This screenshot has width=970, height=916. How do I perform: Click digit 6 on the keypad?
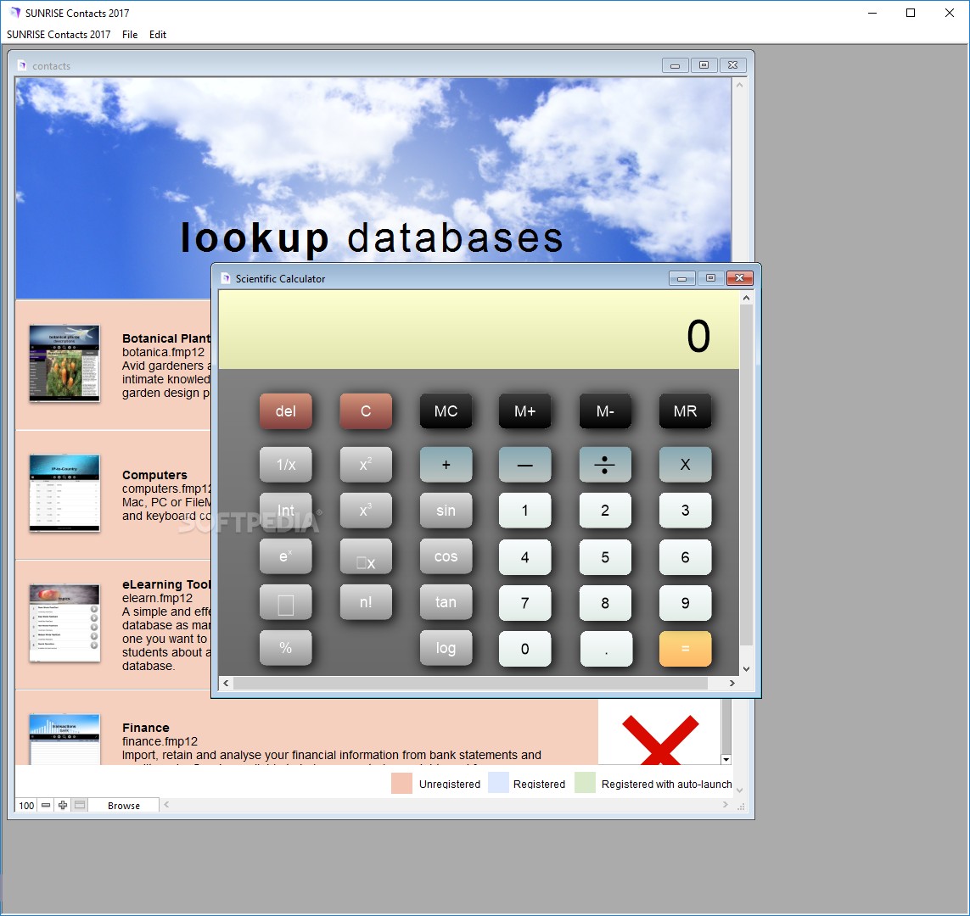(x=685, y=557)
